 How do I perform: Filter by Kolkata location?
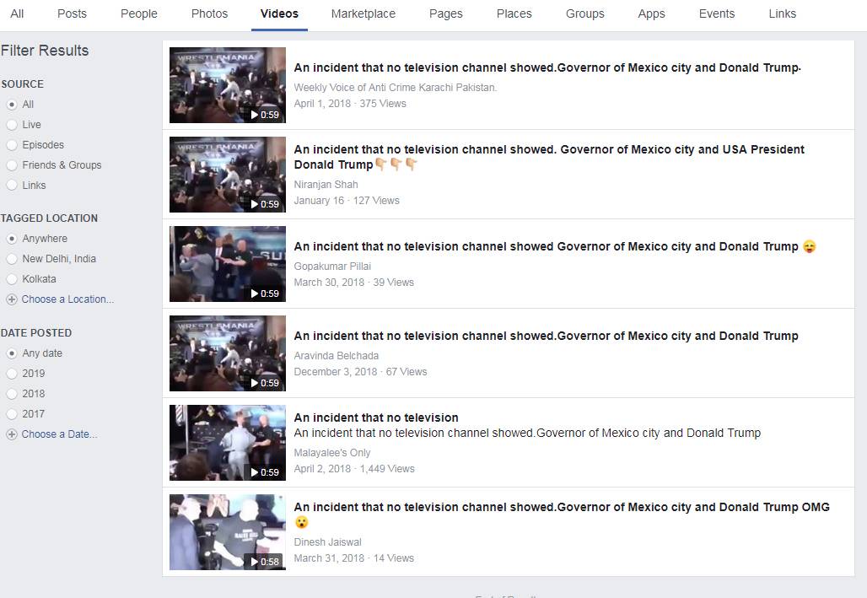(x=12, y=279)
